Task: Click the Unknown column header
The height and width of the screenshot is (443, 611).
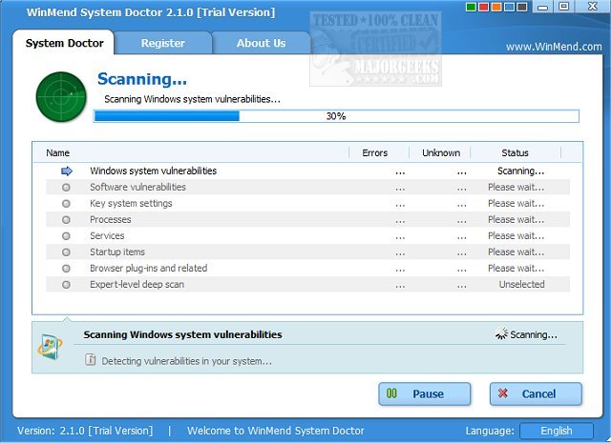Action: click(441, 152)
